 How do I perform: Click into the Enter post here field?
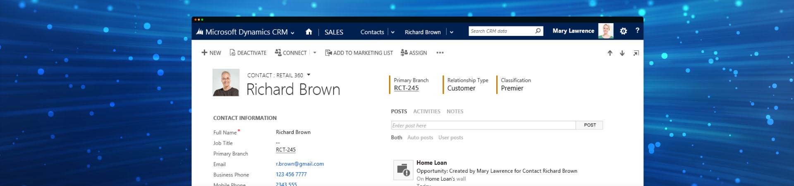(x=483, y=125)
